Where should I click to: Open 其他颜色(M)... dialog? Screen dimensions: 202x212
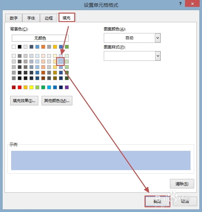pos(57,100)
